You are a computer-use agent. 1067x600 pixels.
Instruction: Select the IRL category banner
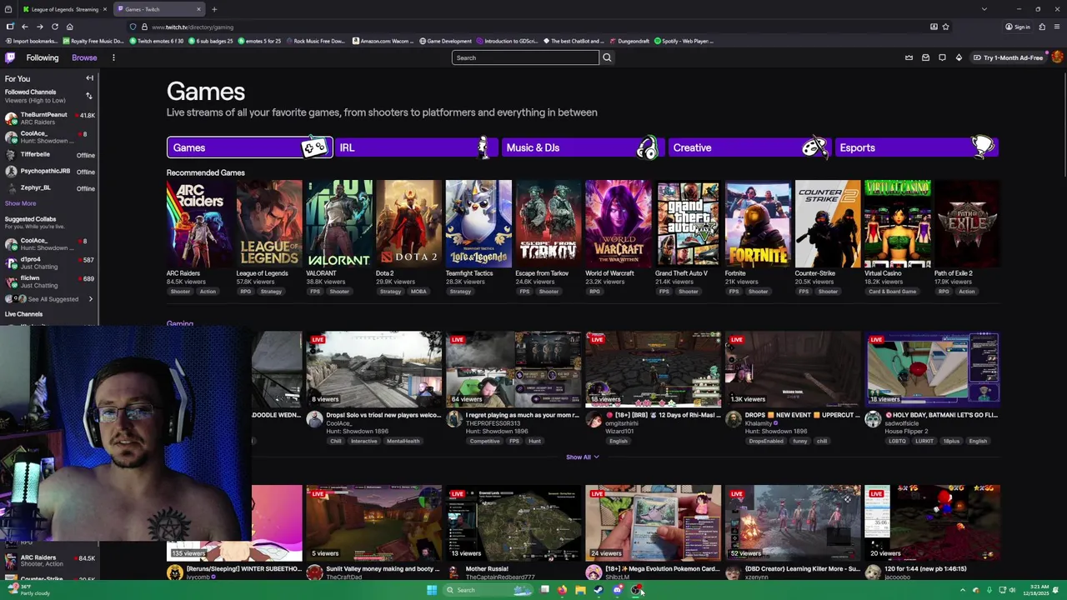(x=415, y=147)
